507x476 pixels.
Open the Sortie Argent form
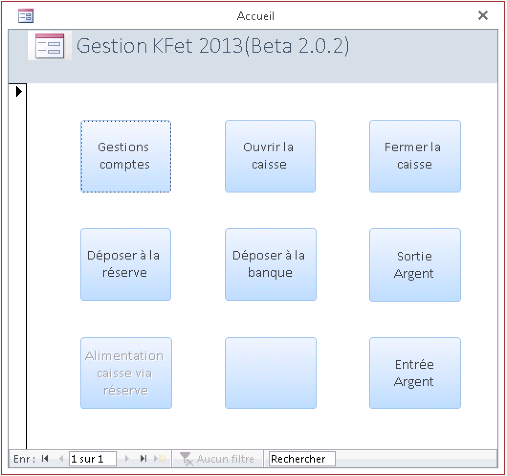415,265
